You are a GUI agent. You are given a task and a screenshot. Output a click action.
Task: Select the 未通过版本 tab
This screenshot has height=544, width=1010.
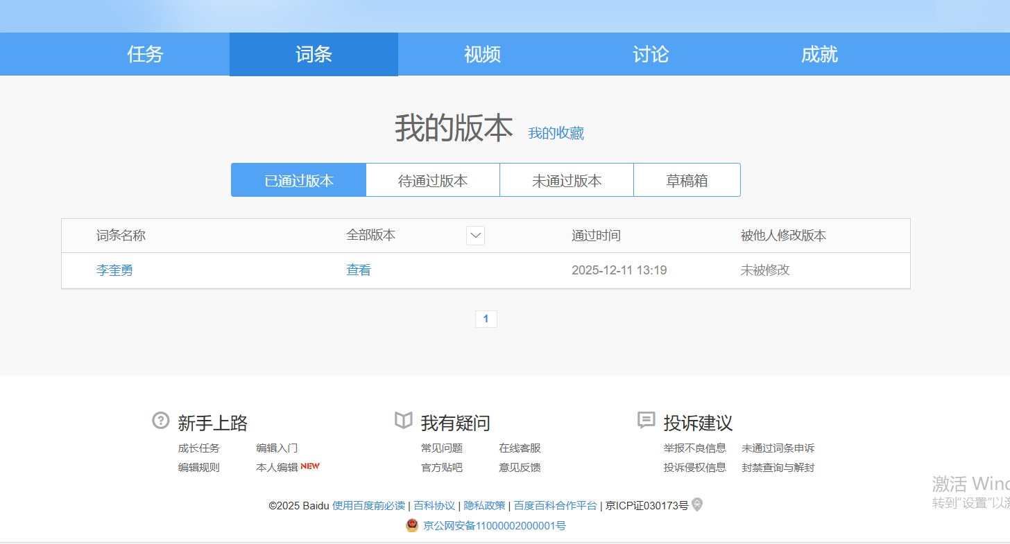pos(567,180)
